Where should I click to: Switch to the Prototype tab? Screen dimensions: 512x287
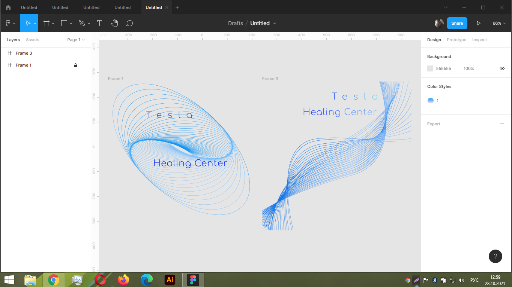click(456, 40)
